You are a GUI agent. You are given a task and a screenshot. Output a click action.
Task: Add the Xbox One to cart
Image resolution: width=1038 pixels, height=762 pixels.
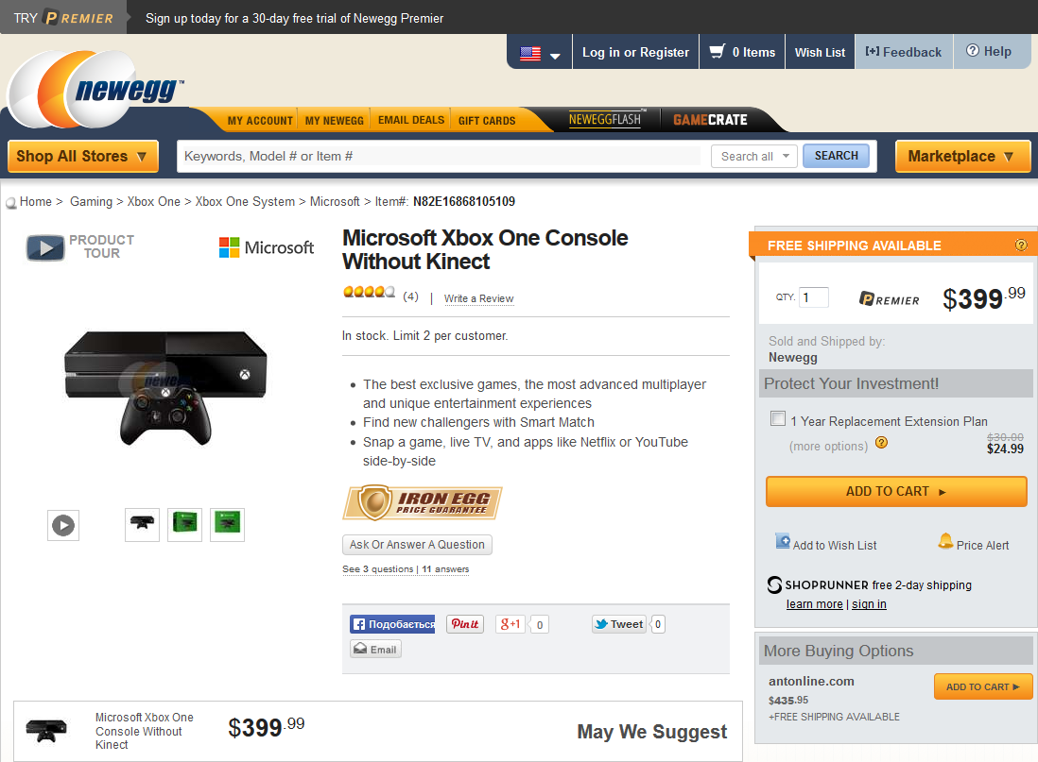pos(896,491)
